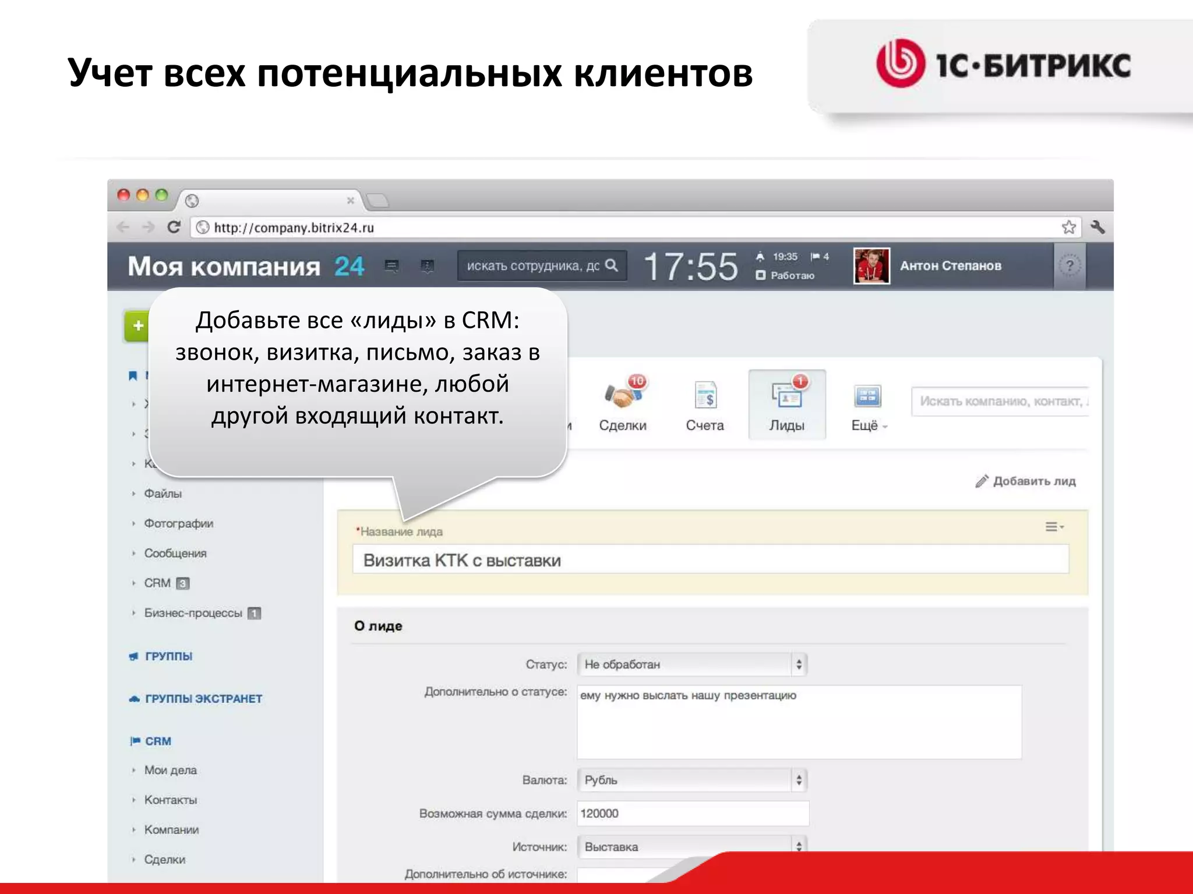Click the 17:55 clock display
The height and width of the screenshot is (894, 1193).
[691, 267]
